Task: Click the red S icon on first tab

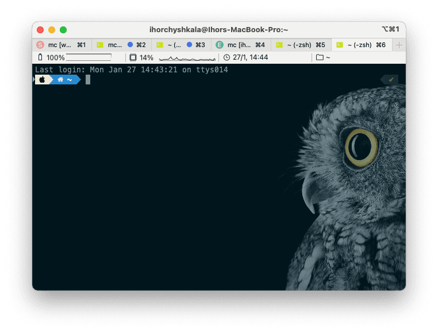Action: [40, 45]
